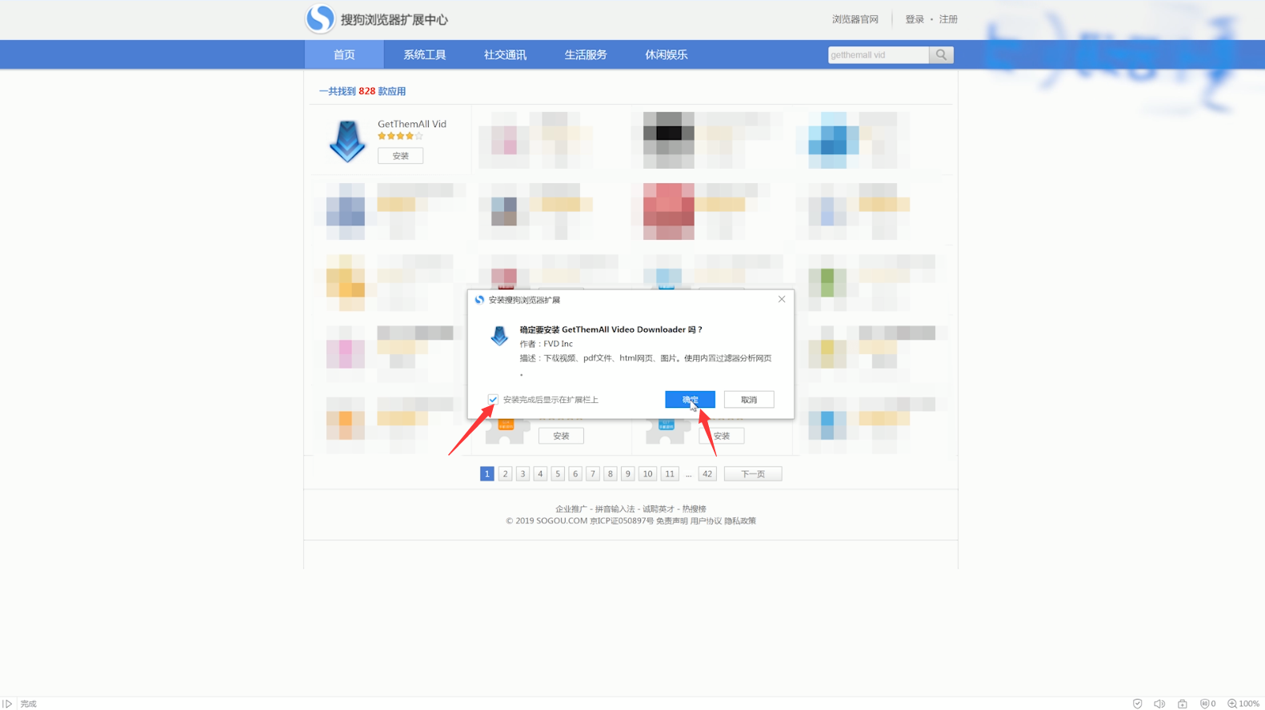This screenshot has width=1265, height=710.
Task: Go to results page 10
Action: tap(648, 474)
